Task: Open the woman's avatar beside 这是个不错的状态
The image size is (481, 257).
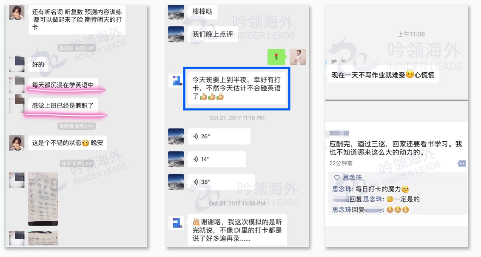Action: point(17,143)
